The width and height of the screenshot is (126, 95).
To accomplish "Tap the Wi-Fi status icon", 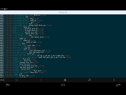I will (x=7, y=9).
